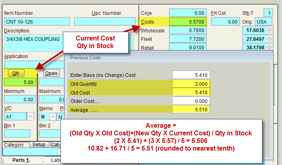Image resolution: width=282 pixels, height=165 pixels.
Task: Click the Stk-T field showing 1
Action: point(268,13)
